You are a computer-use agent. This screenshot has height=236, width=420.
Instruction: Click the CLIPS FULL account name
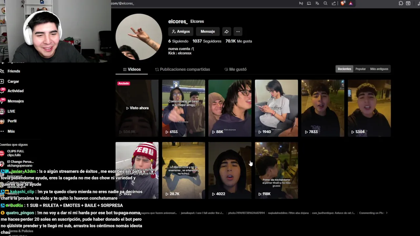pos(15,151)
